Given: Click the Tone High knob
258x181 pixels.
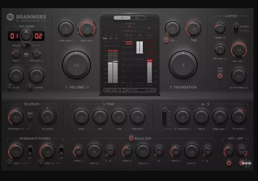Looking at the screenshot, I should coord(119,118).
